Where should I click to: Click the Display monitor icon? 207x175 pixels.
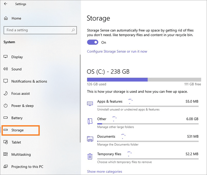5,57
